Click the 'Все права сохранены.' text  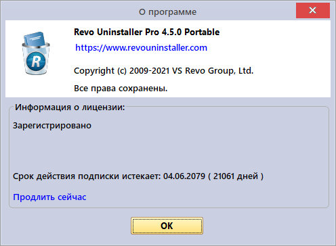pos(121,89)
